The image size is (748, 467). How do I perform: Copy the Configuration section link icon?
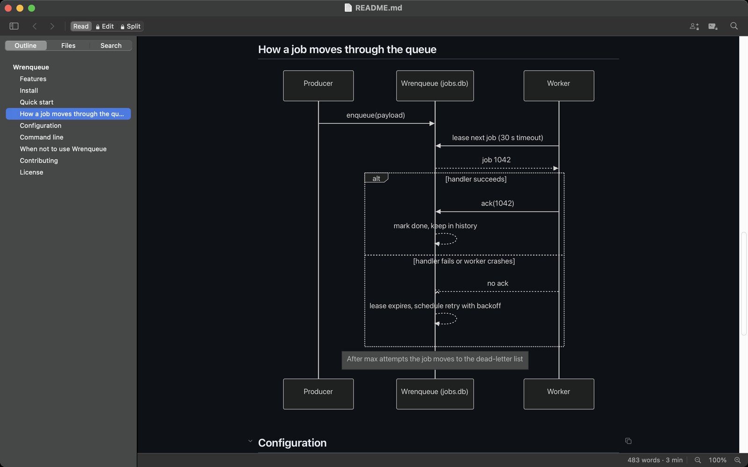point(628,441)
